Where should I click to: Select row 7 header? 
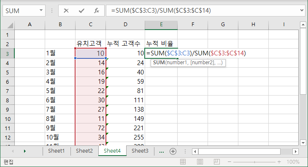pyautogui.click(x=8, y=91)
